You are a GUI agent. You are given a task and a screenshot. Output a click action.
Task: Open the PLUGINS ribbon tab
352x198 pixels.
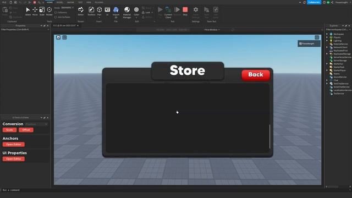tap(99, 2)
